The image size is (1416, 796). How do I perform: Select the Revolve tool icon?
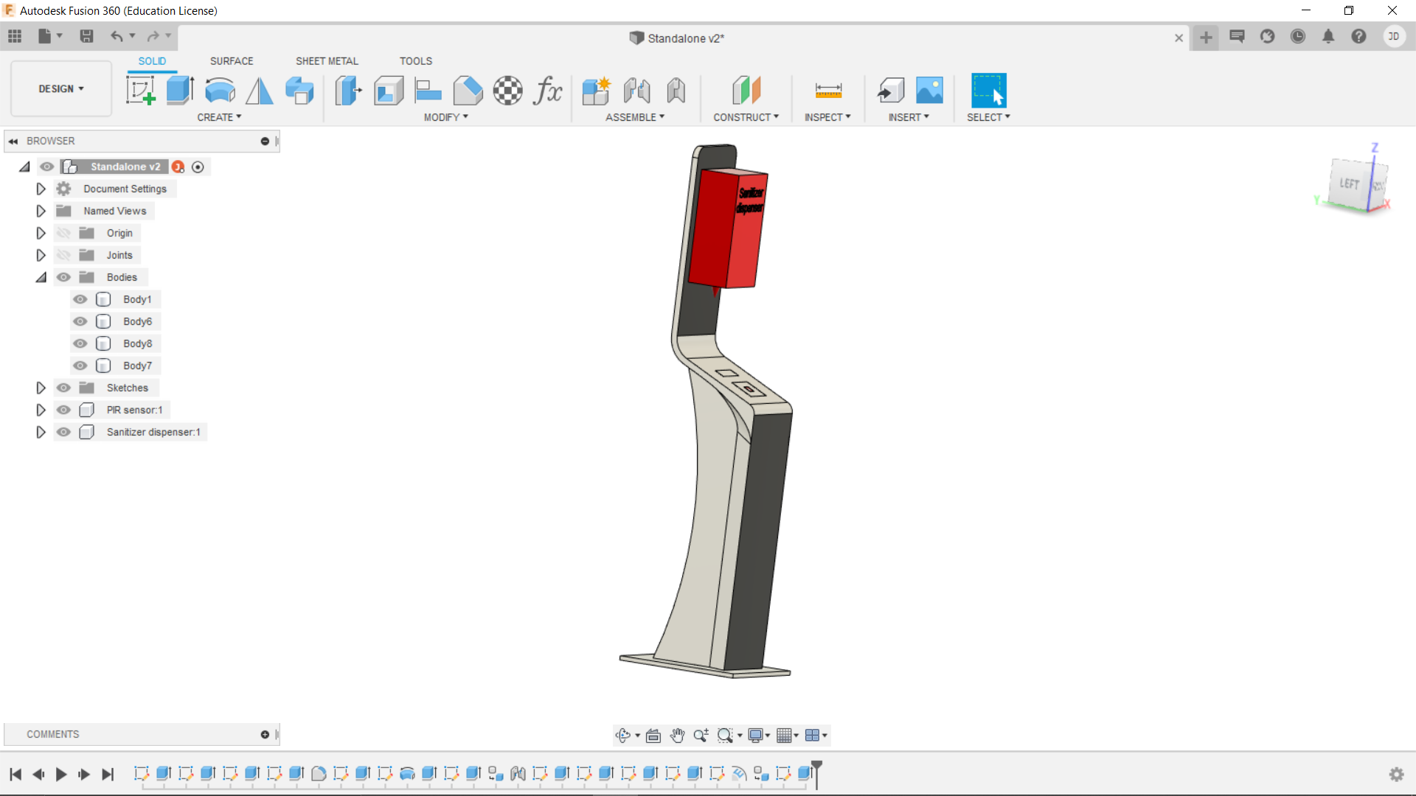(220, 91)
